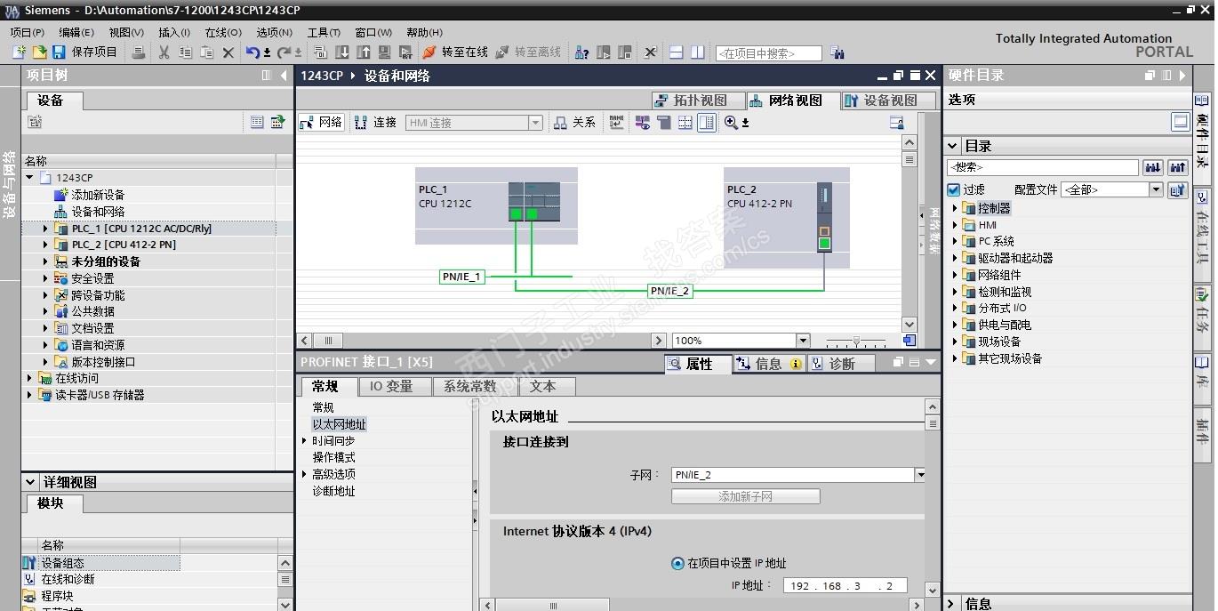This screenshot has width=1218, height=611.
Task: Click the paste icon in the toolbar
Action: click(x=206, y=52)
